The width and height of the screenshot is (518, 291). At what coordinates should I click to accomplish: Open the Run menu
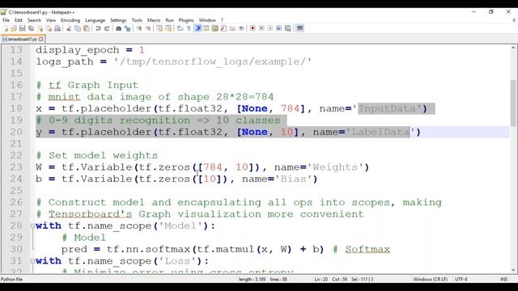pyautogui.click(x=169, y=20)
